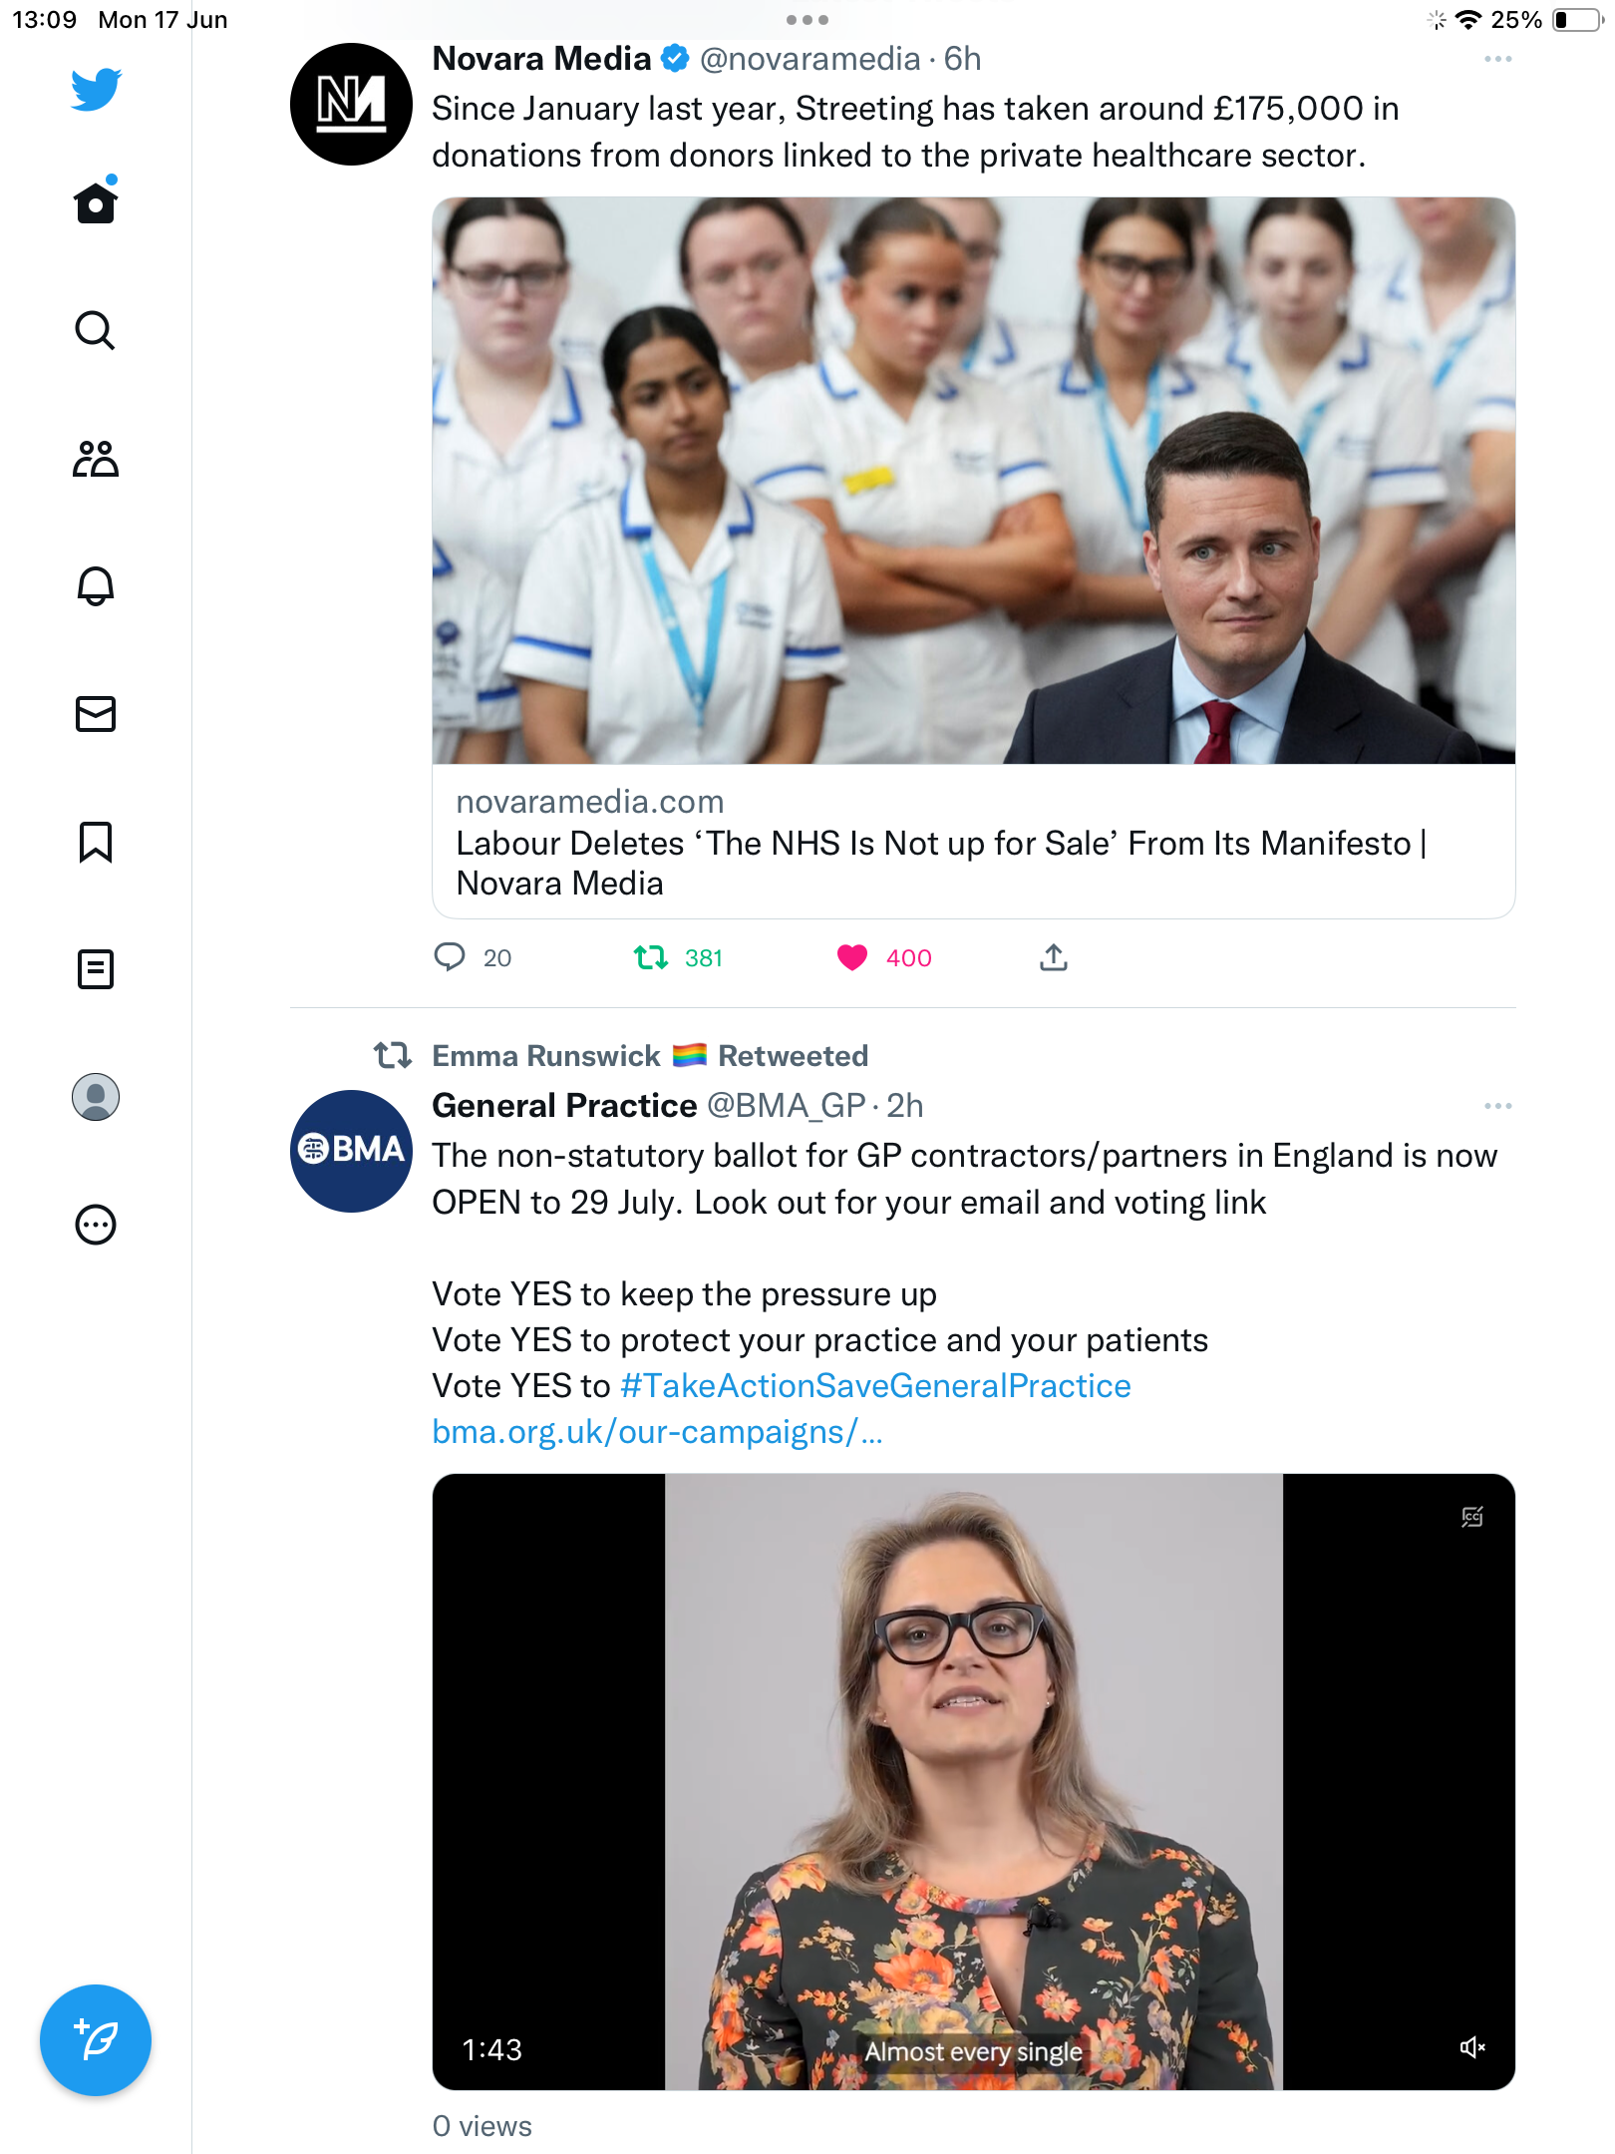Open more options on General Practice tweet

click(x=1497, y=1106)
